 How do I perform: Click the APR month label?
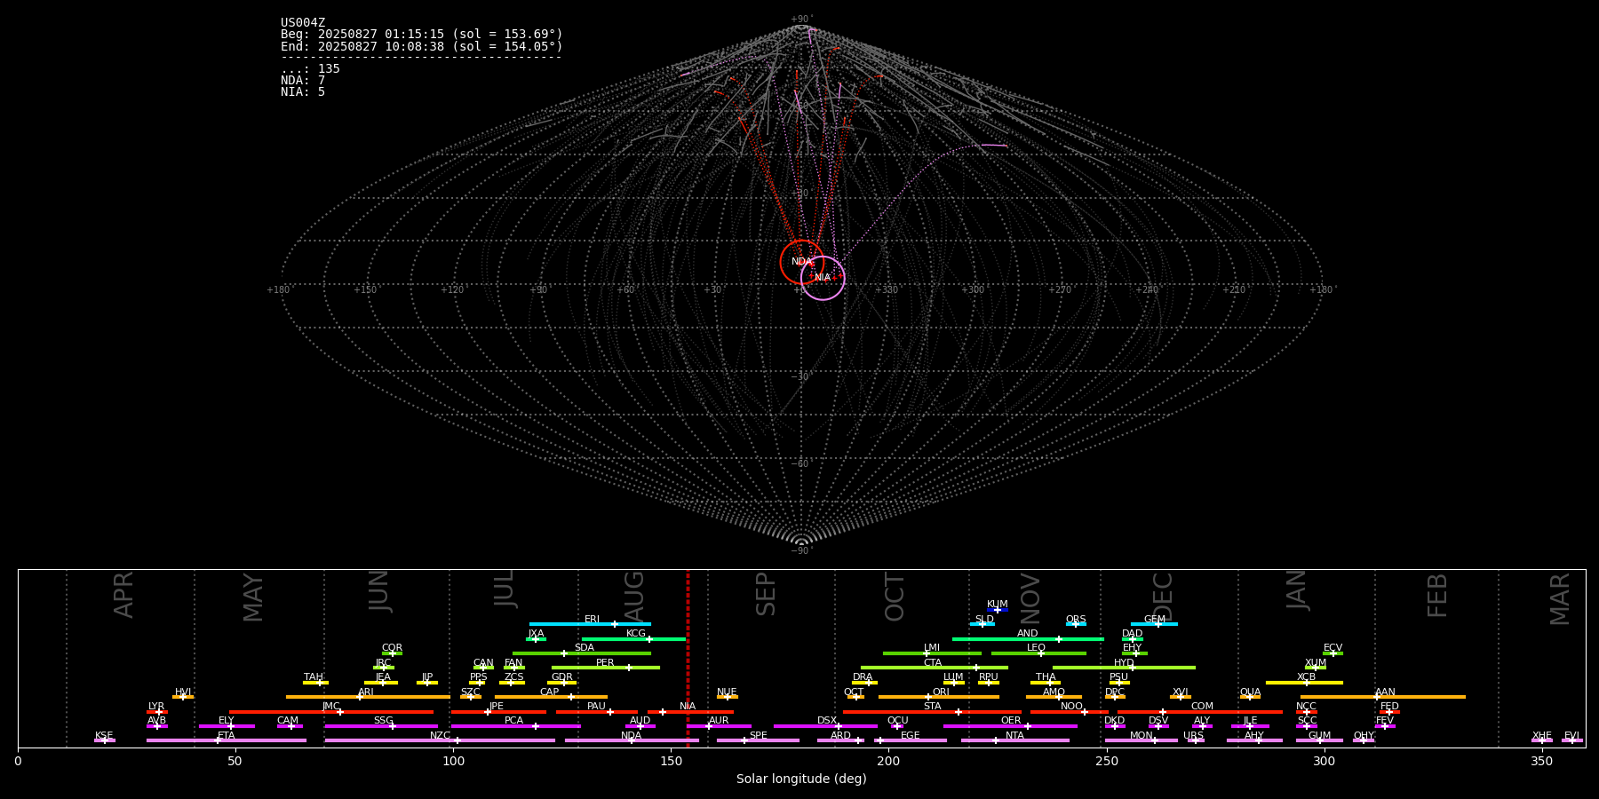pos(123,595)
